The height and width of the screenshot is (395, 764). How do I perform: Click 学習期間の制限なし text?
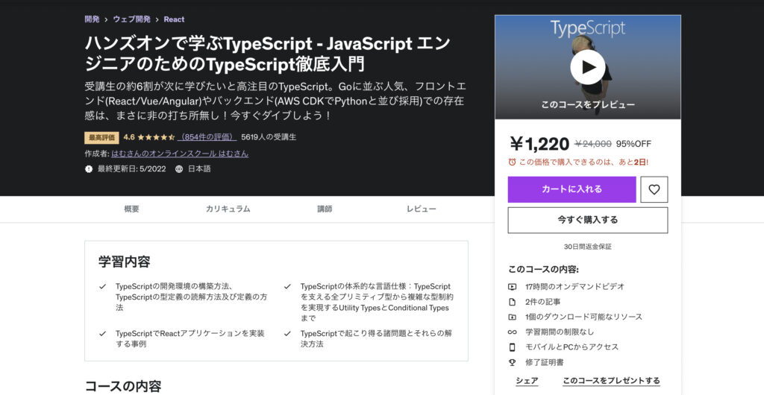[560, 332]
